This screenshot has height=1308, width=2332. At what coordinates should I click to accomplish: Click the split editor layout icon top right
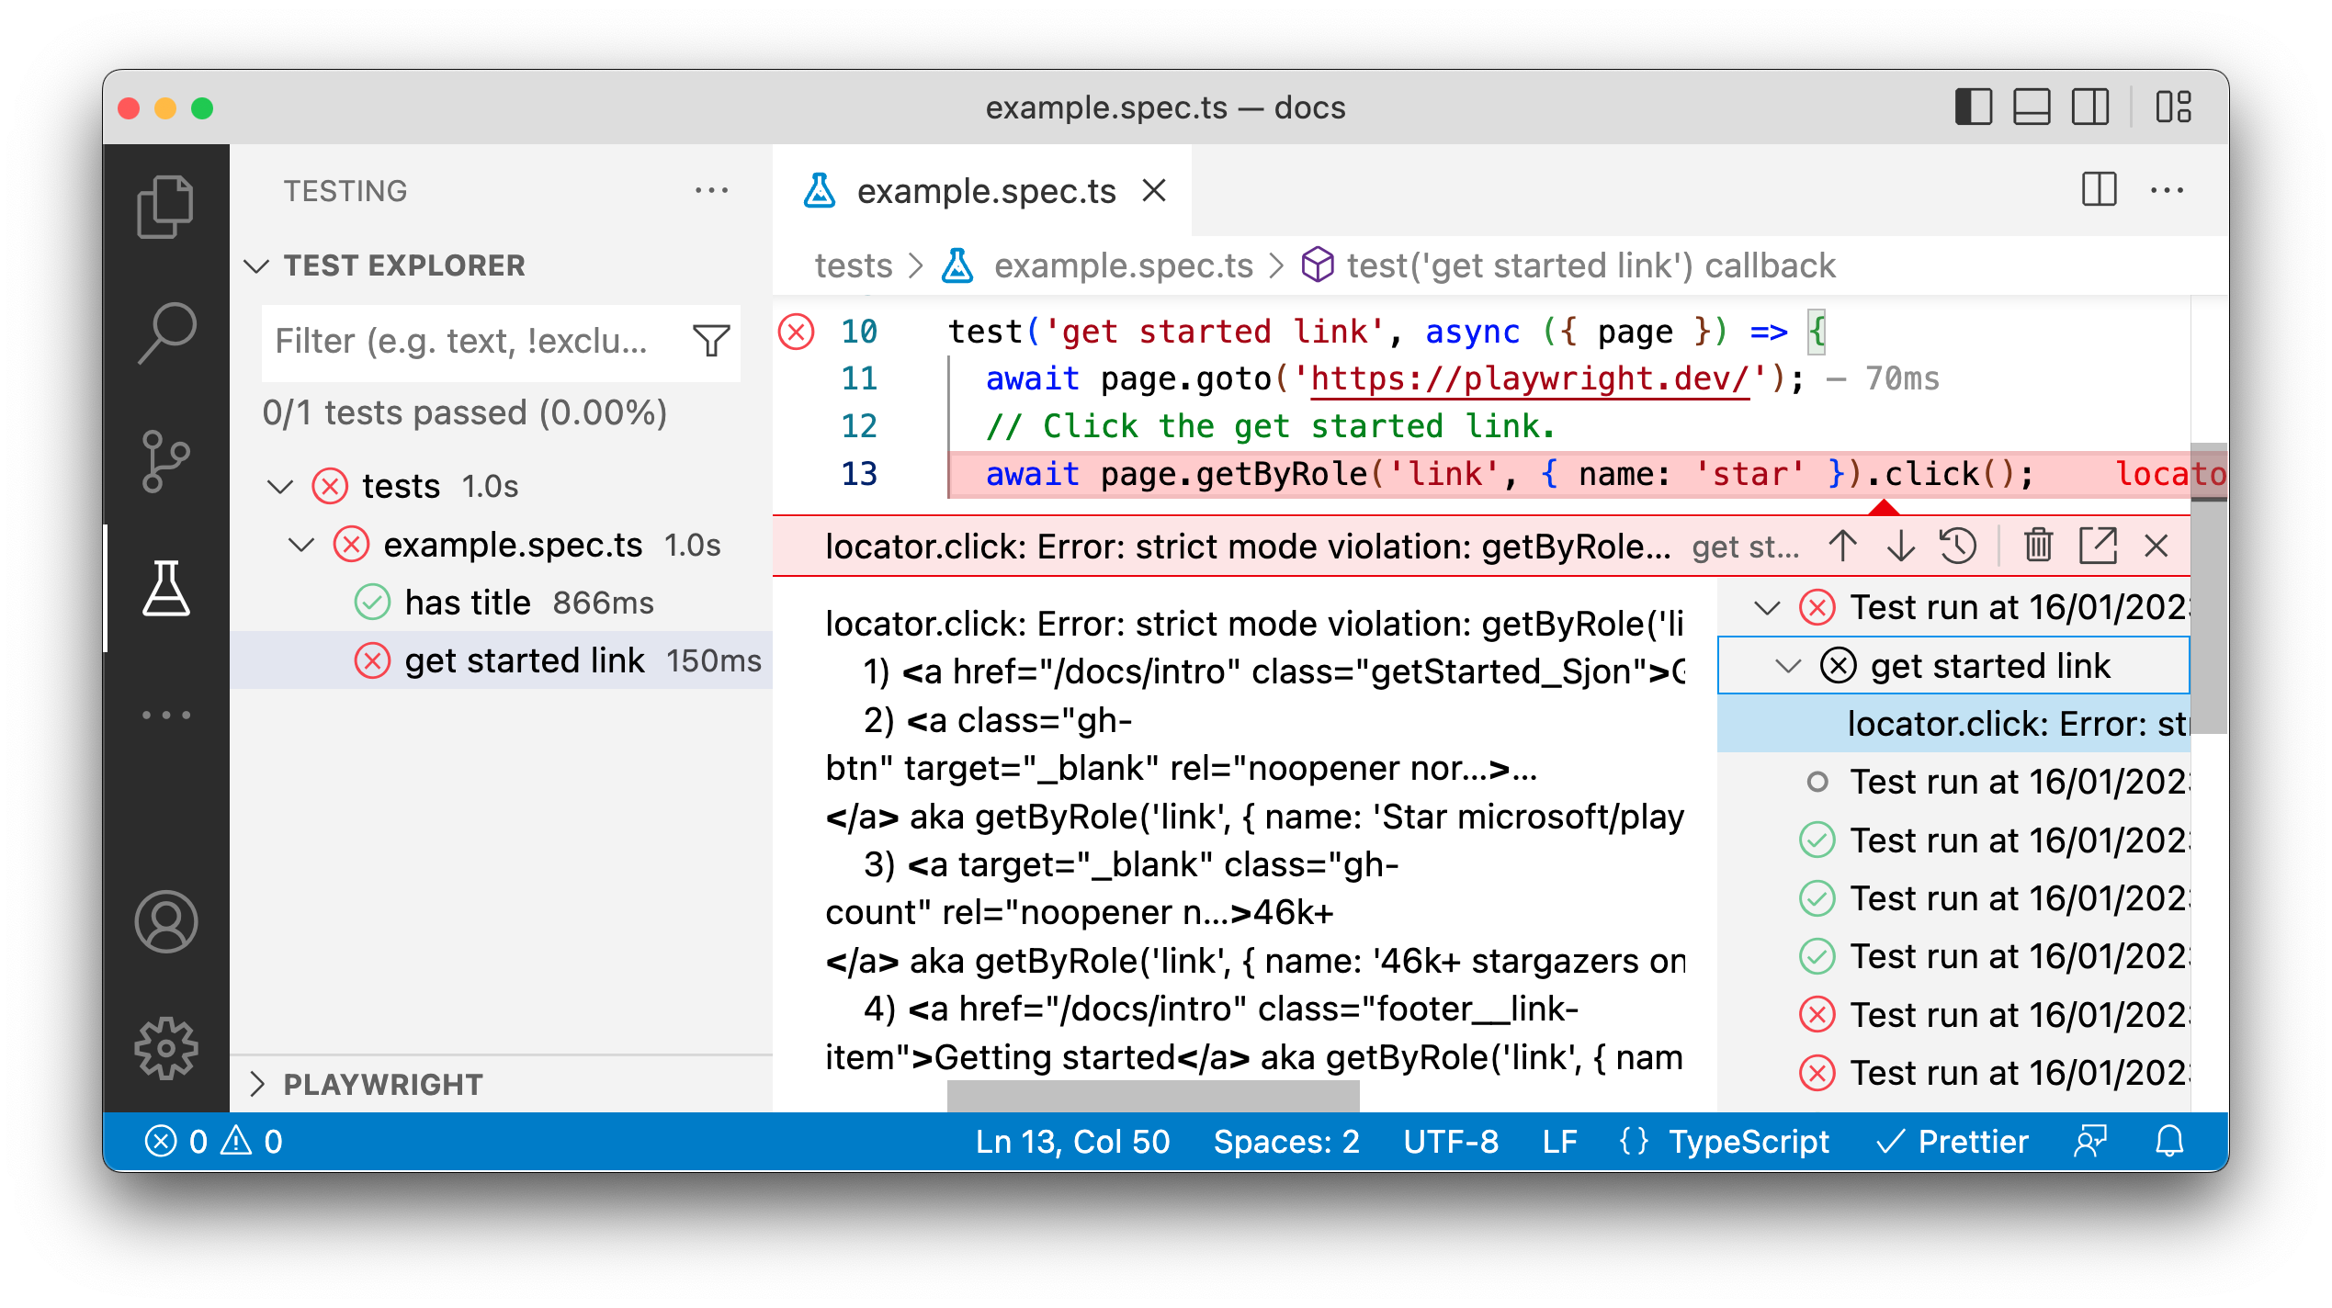[x=2077, y=109]
